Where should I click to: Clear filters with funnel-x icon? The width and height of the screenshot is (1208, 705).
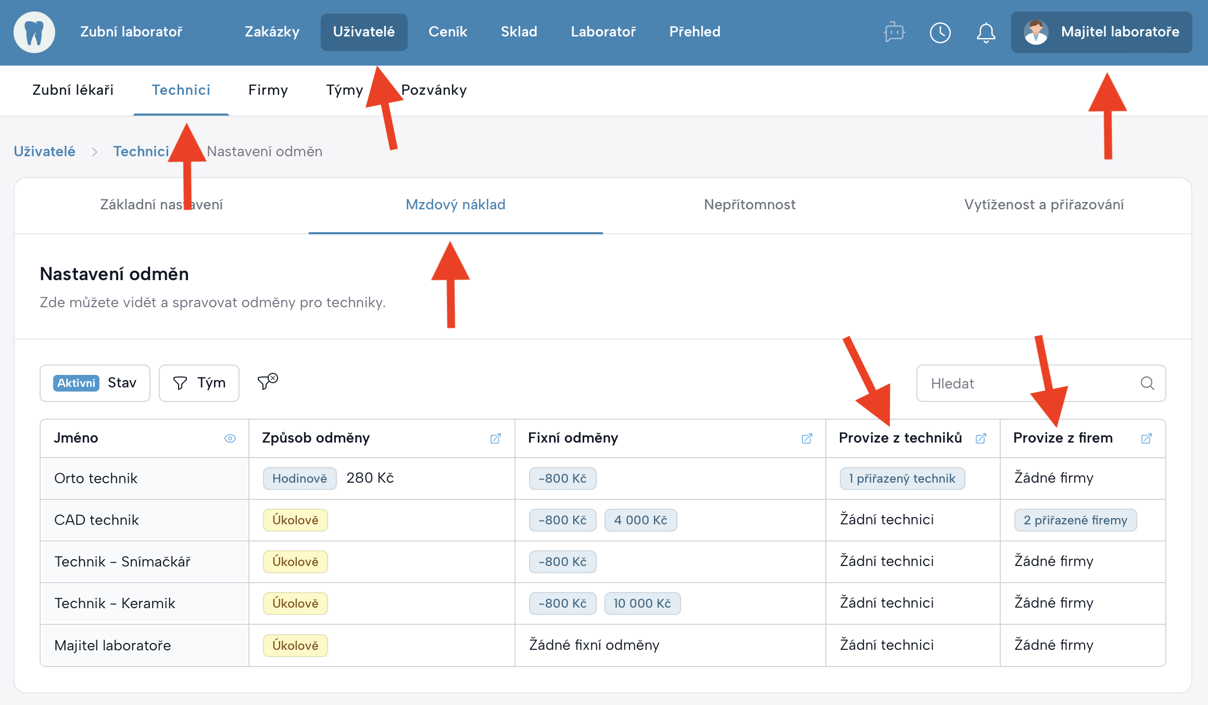pos(268,382)
